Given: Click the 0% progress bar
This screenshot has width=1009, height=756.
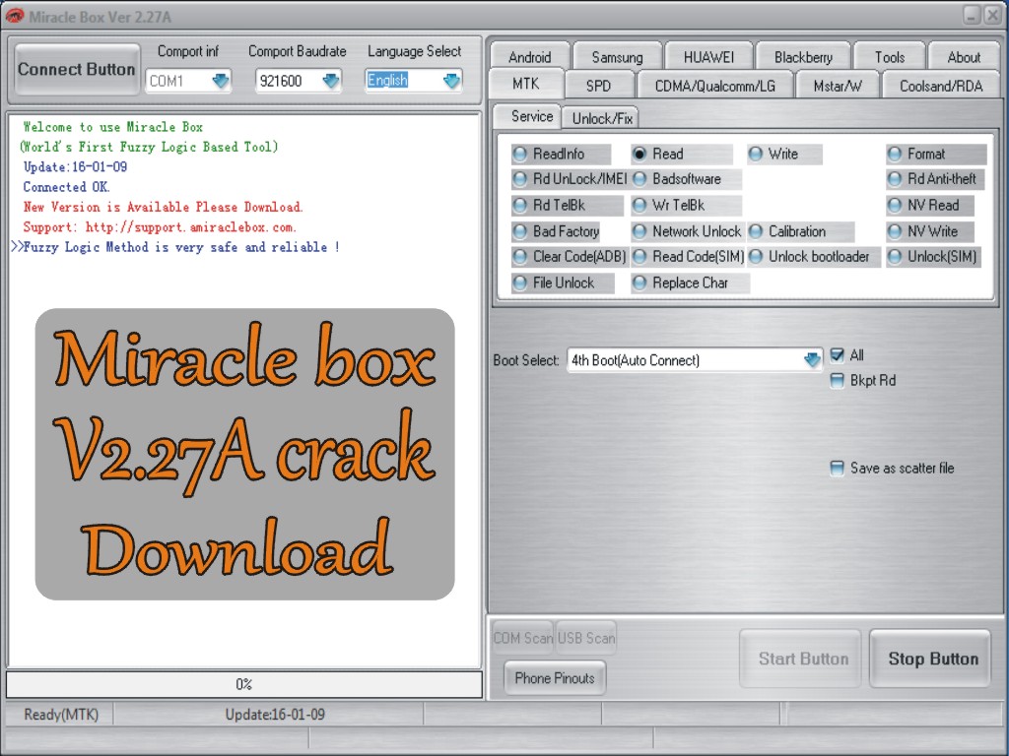Looking at the screenshot, I should coord(243,684).
